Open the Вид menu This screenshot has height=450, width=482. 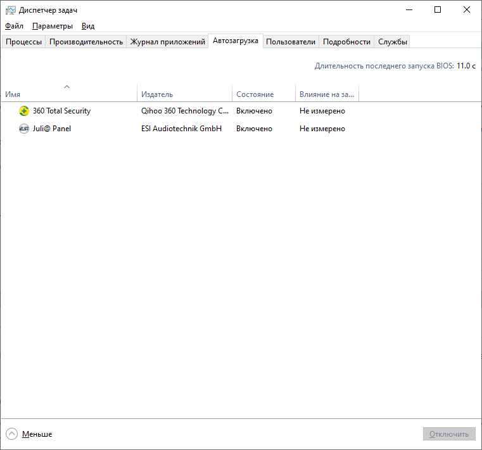88,26
